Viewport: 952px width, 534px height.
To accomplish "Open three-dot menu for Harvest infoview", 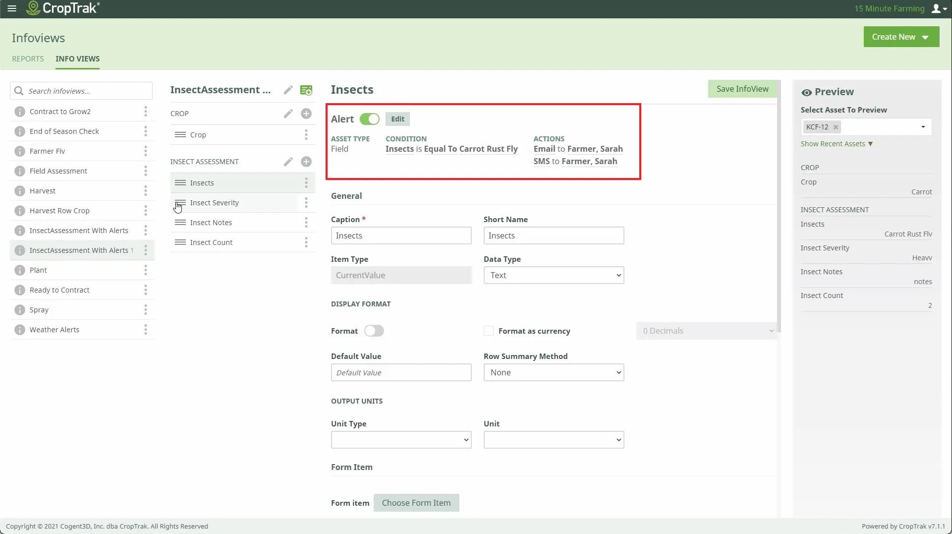I will [146, 191].
